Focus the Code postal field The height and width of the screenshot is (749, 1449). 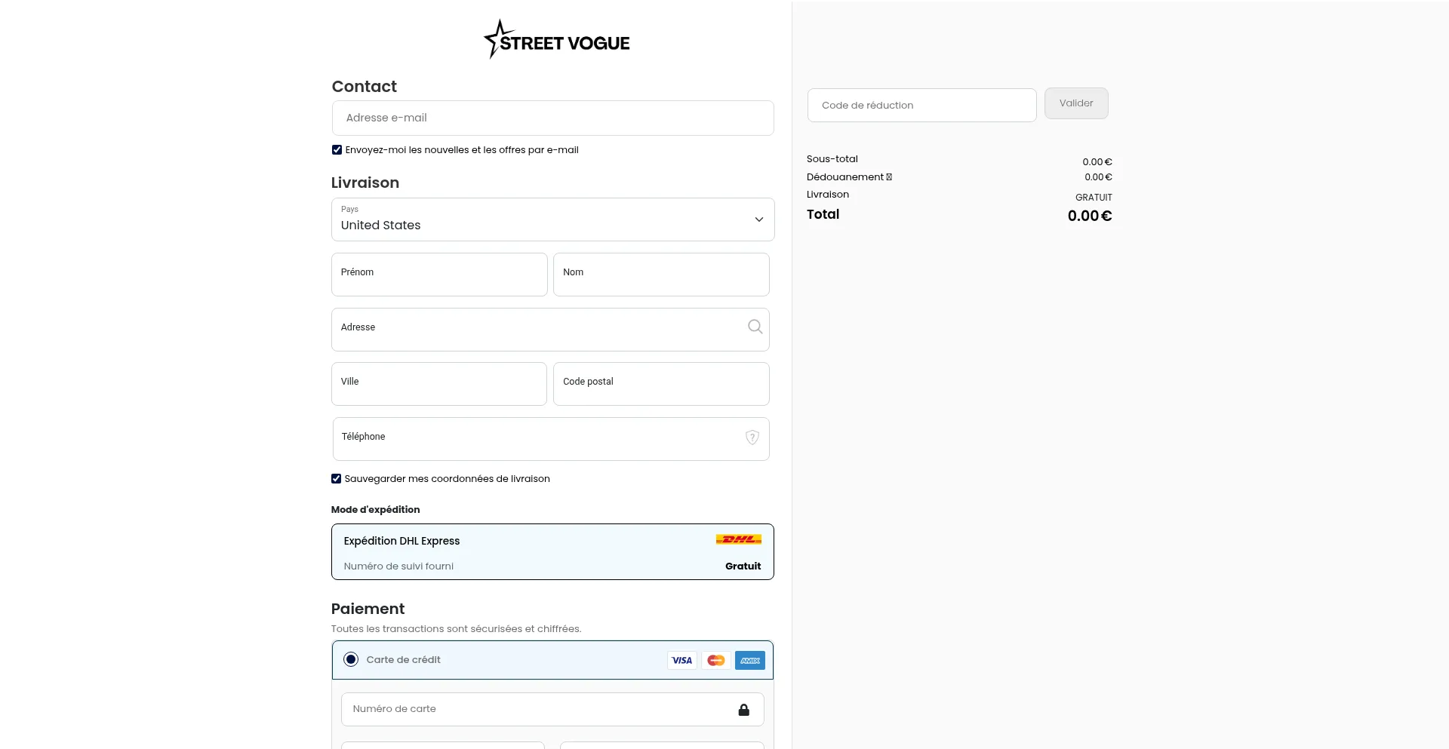(x=661, y=384)
